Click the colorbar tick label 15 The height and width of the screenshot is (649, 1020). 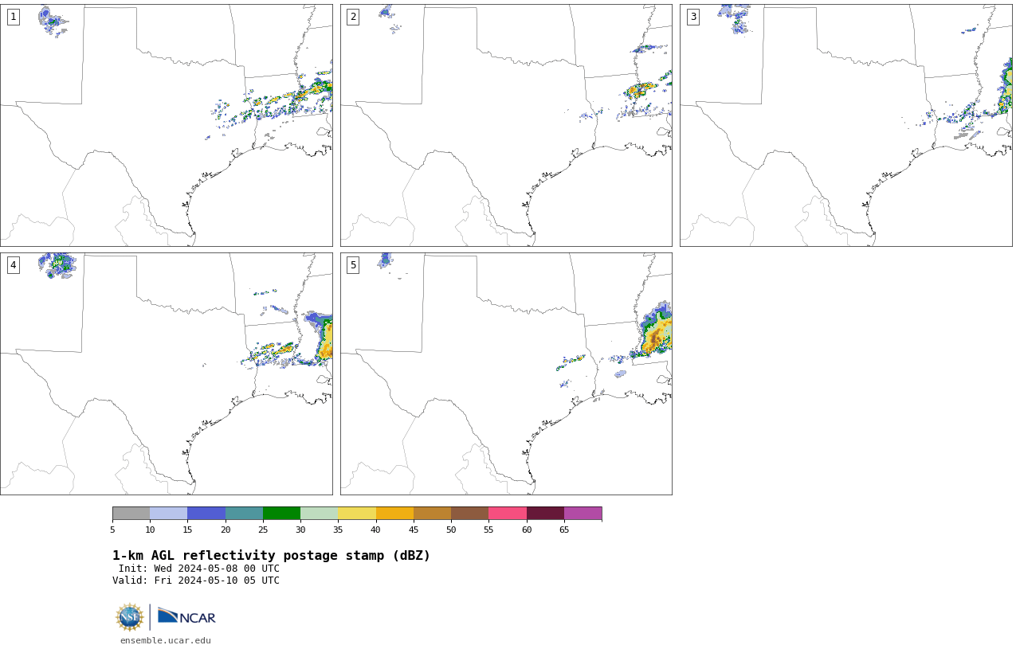(x=187, y=530)
